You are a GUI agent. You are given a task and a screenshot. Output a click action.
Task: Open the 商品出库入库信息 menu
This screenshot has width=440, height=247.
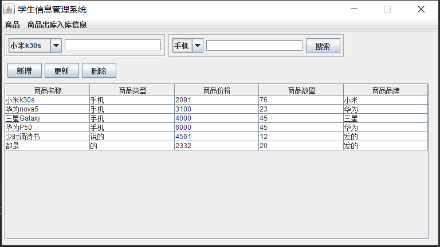coord(57,25)
